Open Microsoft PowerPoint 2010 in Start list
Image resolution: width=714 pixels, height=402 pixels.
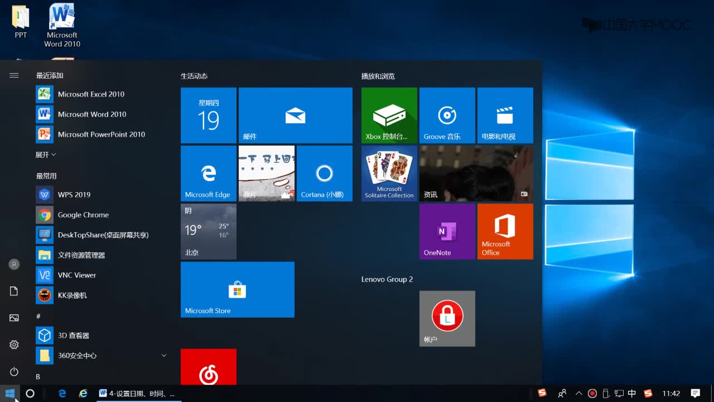click(102, 135)
